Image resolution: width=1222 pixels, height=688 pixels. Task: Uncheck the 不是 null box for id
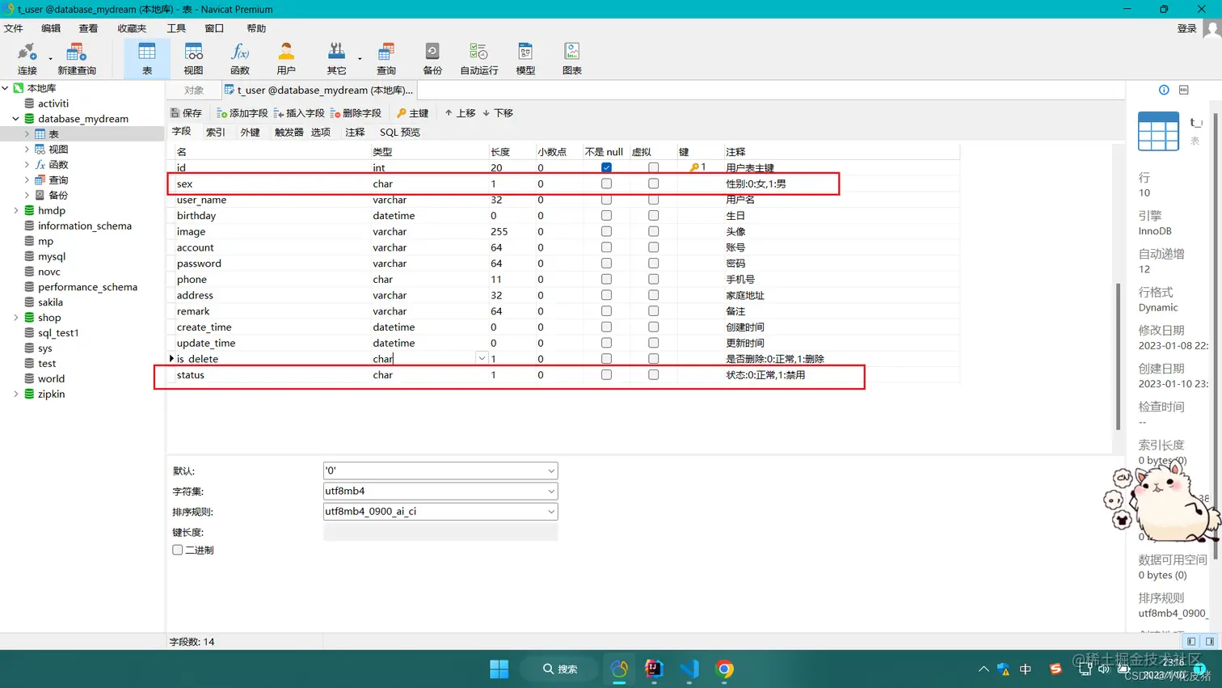606,168
